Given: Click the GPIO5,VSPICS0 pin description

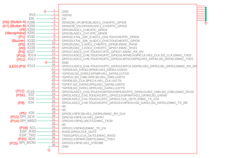Looking at the screenshot, I should pyautogui.click(x=94, y=114).
